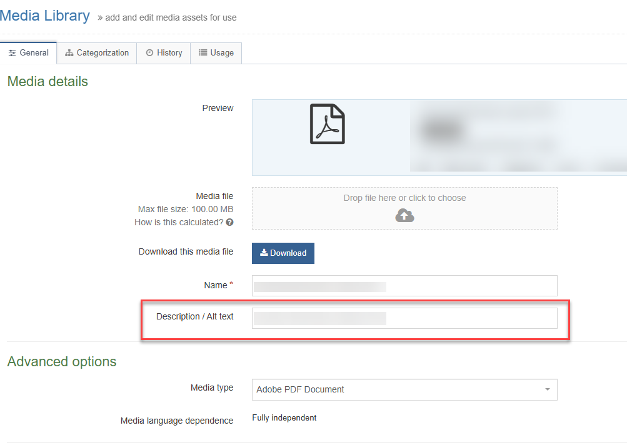Open the Usage tab
Screen dimensions: 627x443
(216, 53)
